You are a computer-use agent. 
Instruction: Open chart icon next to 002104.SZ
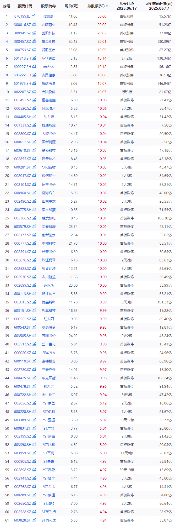(x=34, y=185)
